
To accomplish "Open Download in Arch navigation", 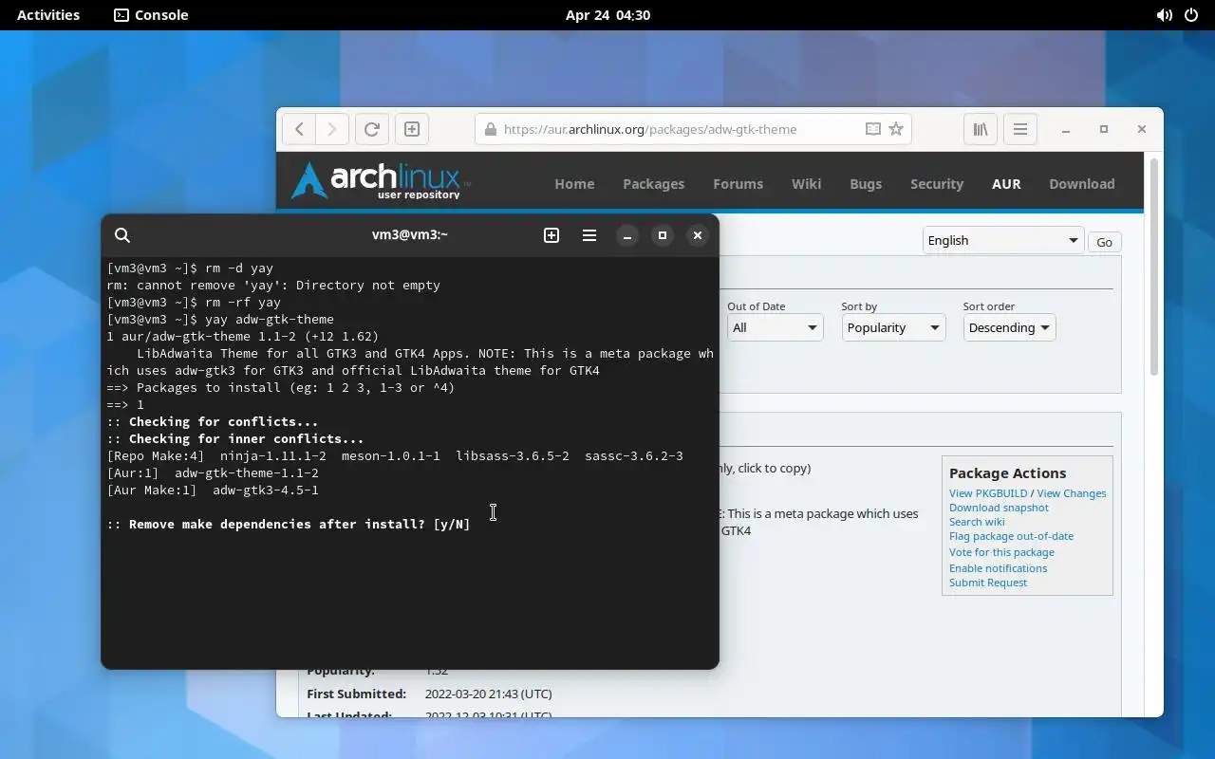I will (1082, 184).
